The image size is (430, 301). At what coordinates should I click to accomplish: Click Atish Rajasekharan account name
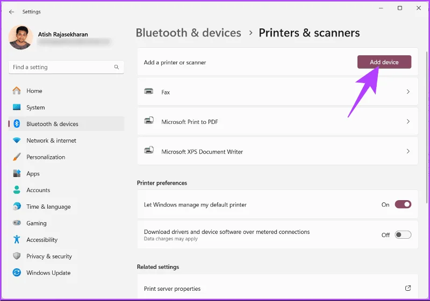pyautogui.click(x=63, y=34)
